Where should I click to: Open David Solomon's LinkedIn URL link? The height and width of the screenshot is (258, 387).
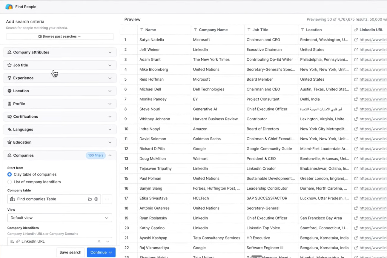click(373, 139)
